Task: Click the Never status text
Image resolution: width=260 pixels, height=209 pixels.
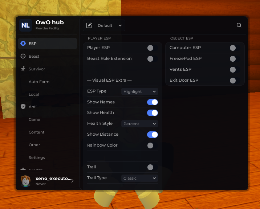Action: [x=41, y=184]
